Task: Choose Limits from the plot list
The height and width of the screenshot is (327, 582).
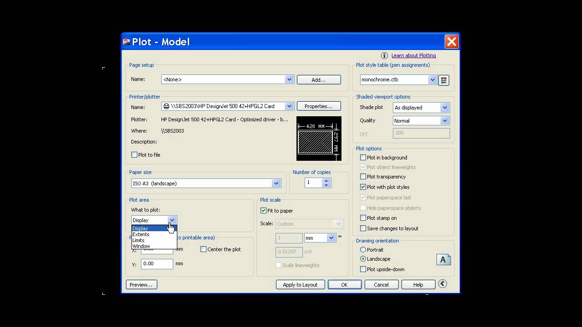Action: pos(154,240)
